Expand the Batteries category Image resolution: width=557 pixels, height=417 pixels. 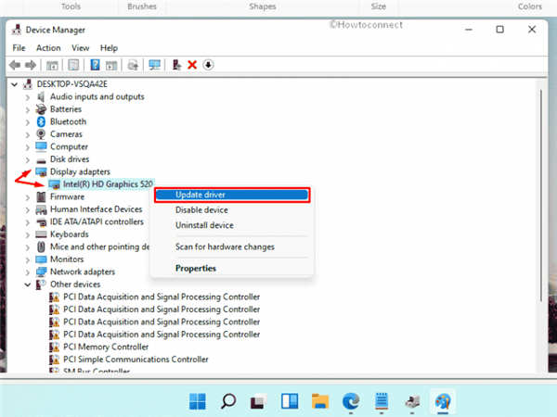click(x=28, y=109)
